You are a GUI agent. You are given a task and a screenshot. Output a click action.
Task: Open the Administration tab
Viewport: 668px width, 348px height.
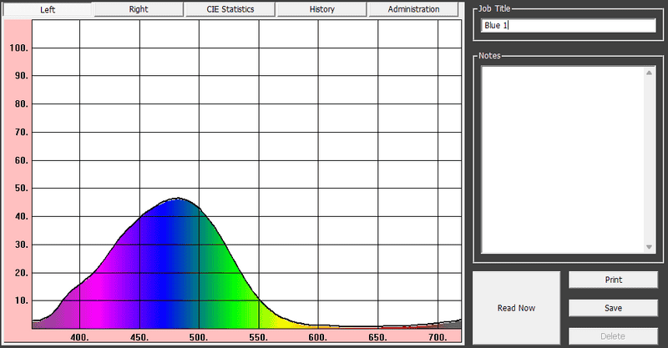413,9
